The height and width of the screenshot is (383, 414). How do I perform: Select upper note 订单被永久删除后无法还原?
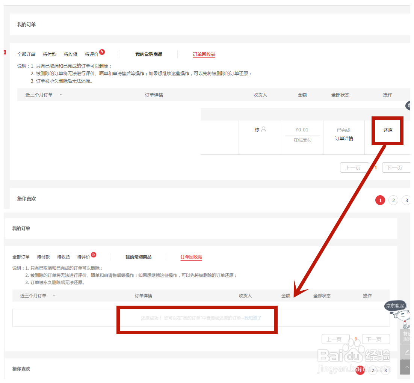pyautogui.click(x=64, y=81)
